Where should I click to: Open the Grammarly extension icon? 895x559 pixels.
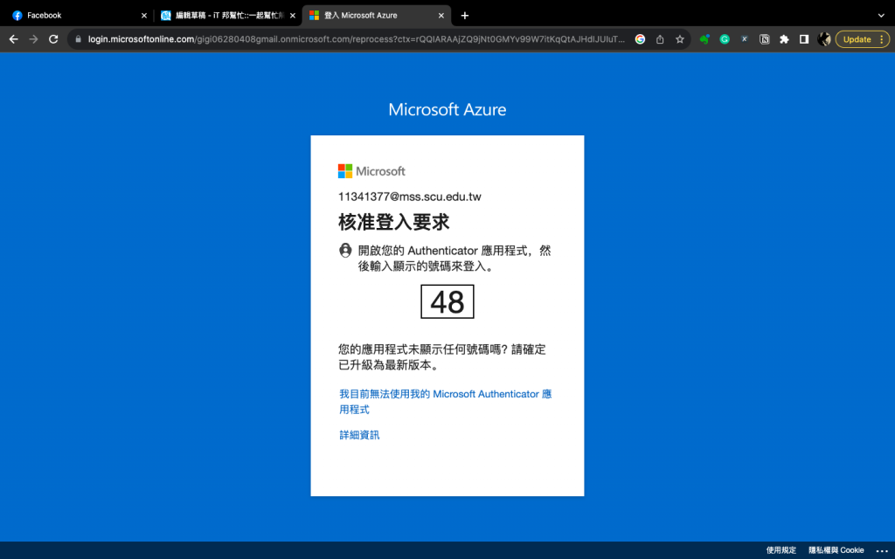pyautogui.click(x=725, y=39)
